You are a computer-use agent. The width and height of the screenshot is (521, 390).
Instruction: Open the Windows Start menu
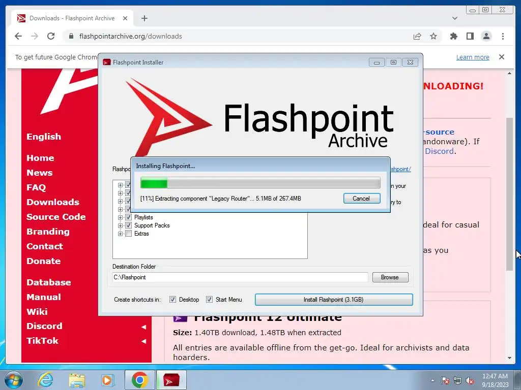14,380
